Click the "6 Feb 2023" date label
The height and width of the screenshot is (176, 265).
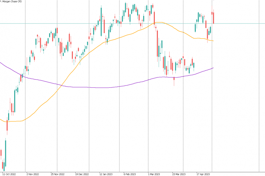(x=130, y=174)
